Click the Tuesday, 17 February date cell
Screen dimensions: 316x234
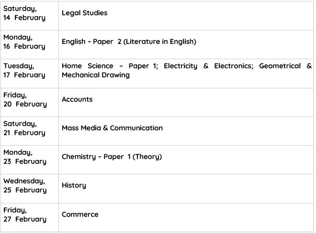pyautogui.click(x=24, y=71)
